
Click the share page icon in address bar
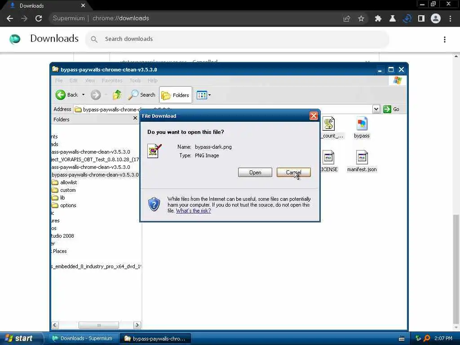coord(347,18)
